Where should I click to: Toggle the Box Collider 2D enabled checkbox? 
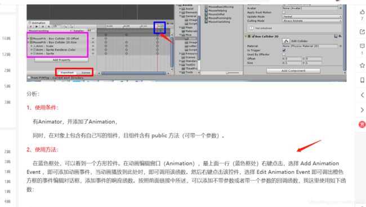[253, 36]
